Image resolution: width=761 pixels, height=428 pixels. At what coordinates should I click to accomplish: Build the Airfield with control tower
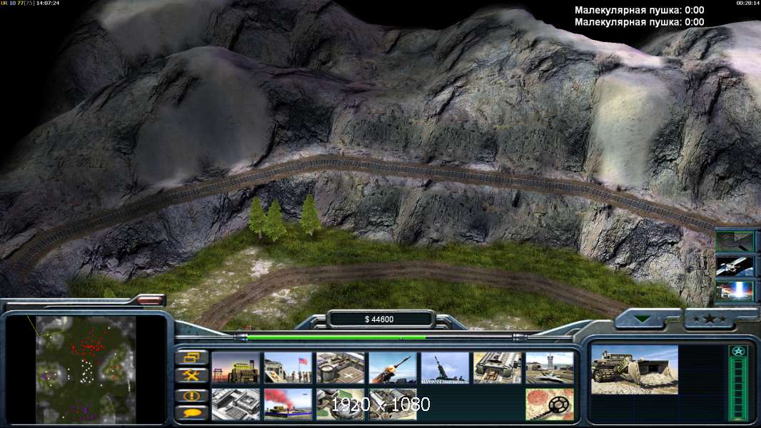tap(550, 368)
